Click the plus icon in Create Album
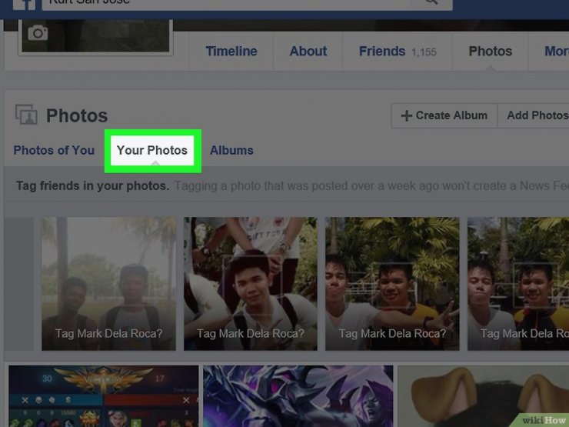The image size is (569, 427). 407,116
